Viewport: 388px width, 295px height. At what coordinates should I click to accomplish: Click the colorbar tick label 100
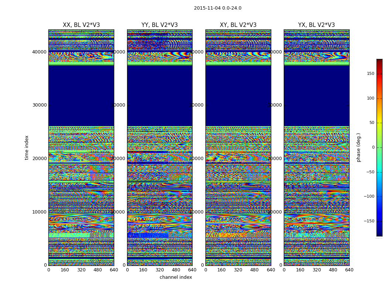[371, 98]
